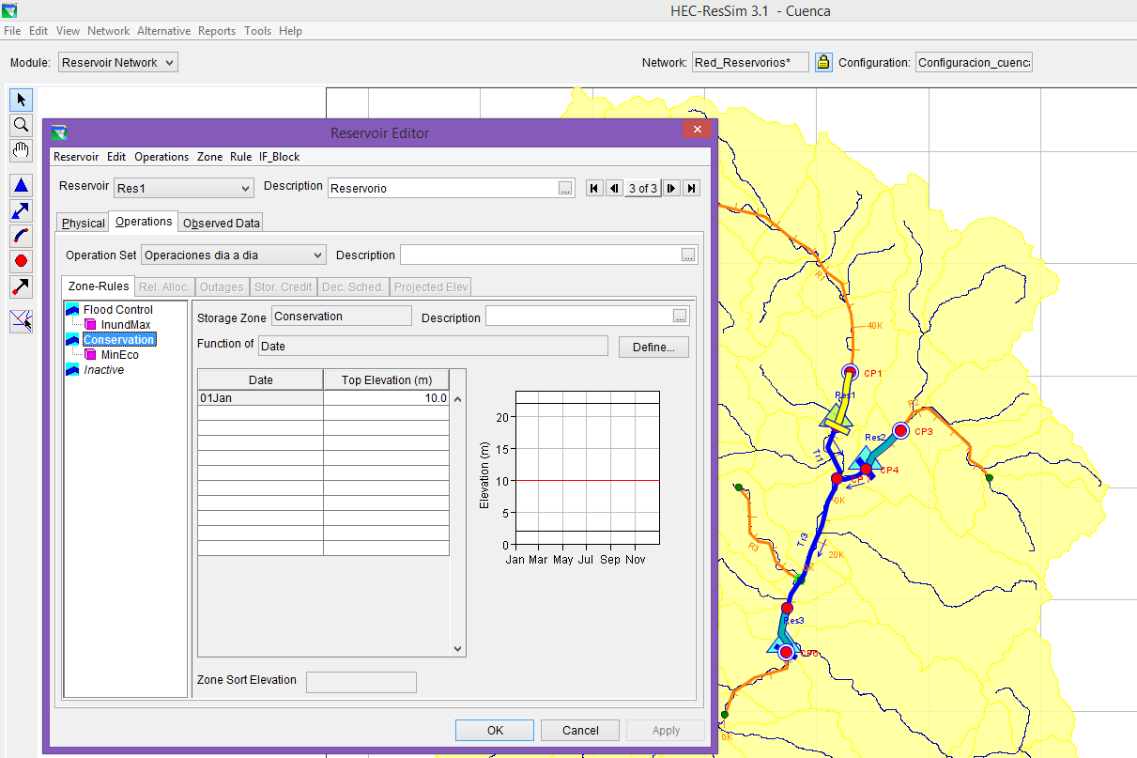The width and height of the screenshot is (1137, 758).
Task: Open the Reports menu
Action: [217, 31]
